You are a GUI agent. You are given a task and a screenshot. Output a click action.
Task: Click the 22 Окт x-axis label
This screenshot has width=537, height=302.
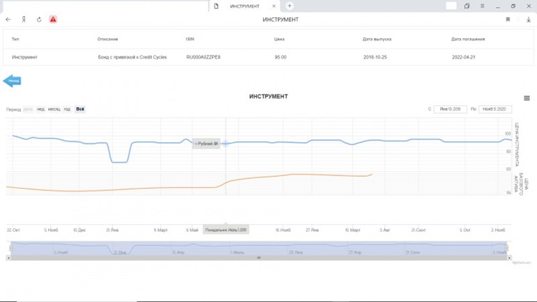point(13,230)
